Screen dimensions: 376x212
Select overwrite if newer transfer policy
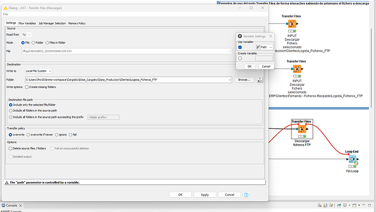(28, 135)
